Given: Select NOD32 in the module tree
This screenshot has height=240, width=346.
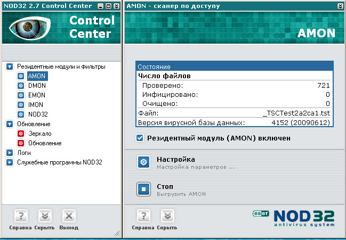Looking at the screenshot, I should point(38,114).
